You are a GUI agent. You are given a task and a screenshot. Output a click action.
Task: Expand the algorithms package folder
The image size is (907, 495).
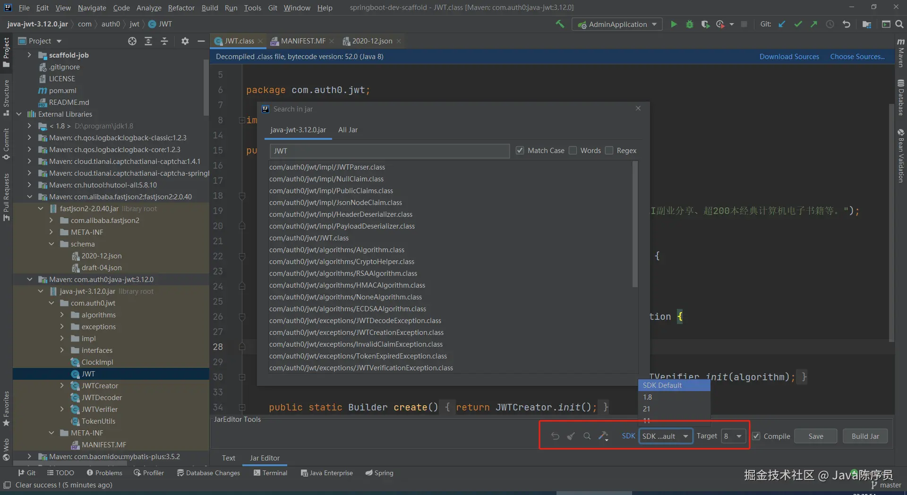click(x=62, y=315)
